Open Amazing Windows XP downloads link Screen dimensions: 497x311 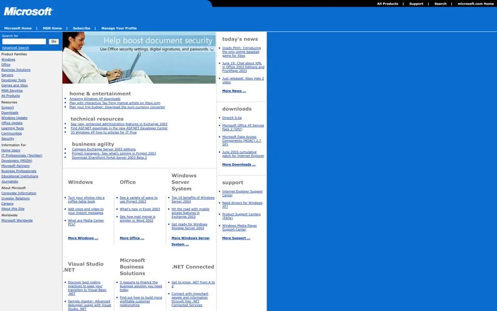[x=95, y=98]
